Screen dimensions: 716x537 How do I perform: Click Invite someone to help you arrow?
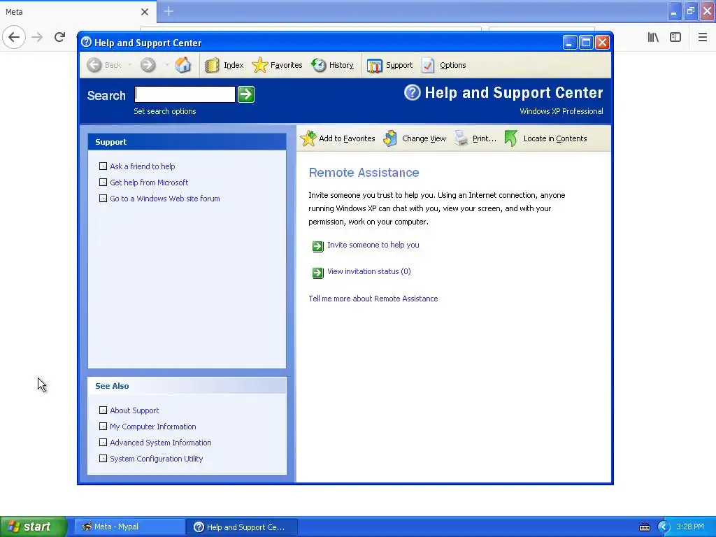[318, 247]
